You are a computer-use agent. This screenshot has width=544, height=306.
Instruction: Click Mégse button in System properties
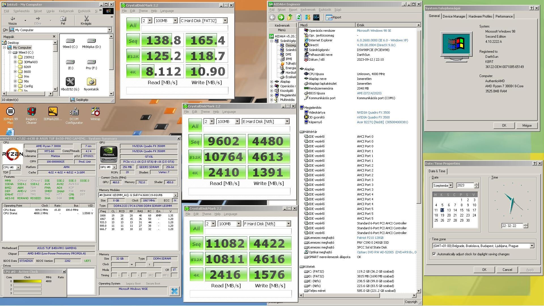tap(526, 126)
